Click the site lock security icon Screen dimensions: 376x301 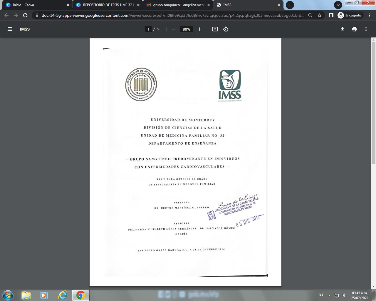37,15
